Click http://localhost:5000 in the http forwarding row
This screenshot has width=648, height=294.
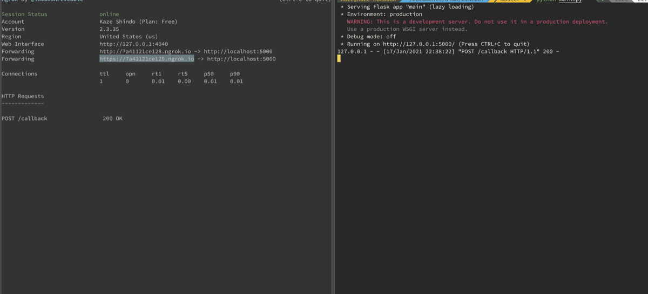[x=238, y=52]
